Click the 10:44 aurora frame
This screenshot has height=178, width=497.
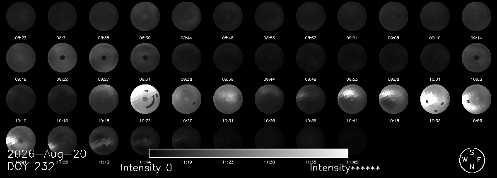click(x=352, y=99)
